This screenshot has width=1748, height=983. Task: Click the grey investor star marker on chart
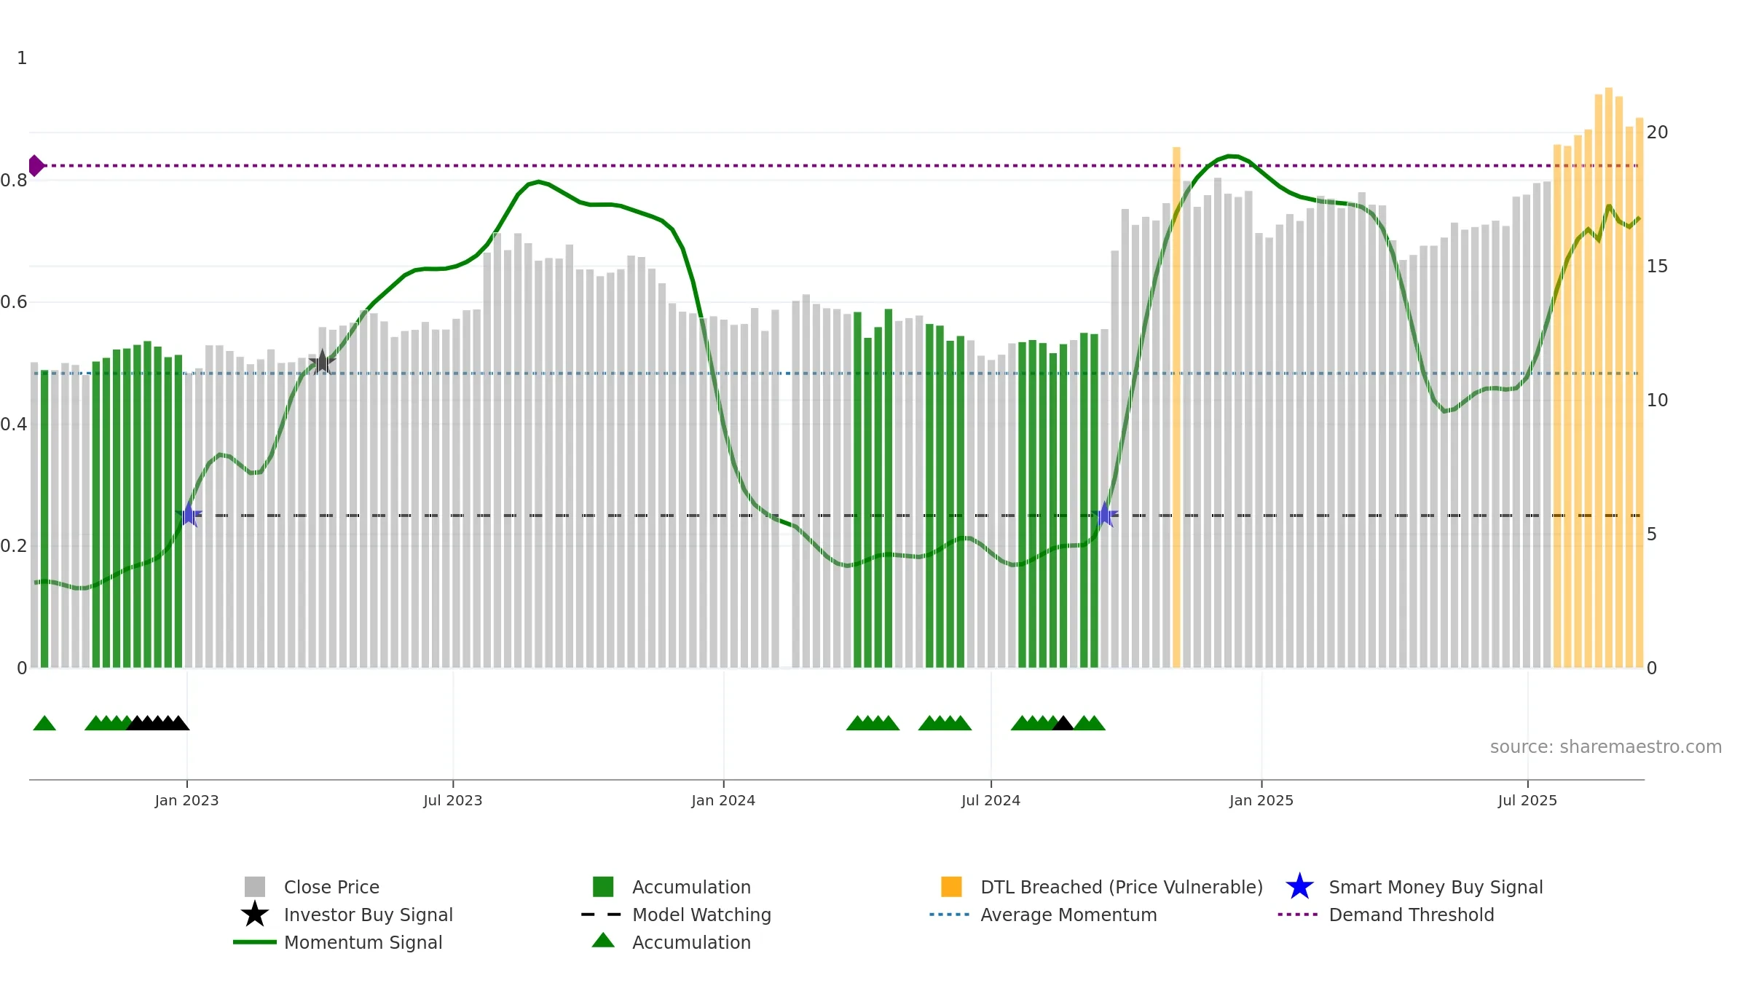click(322, 362)
